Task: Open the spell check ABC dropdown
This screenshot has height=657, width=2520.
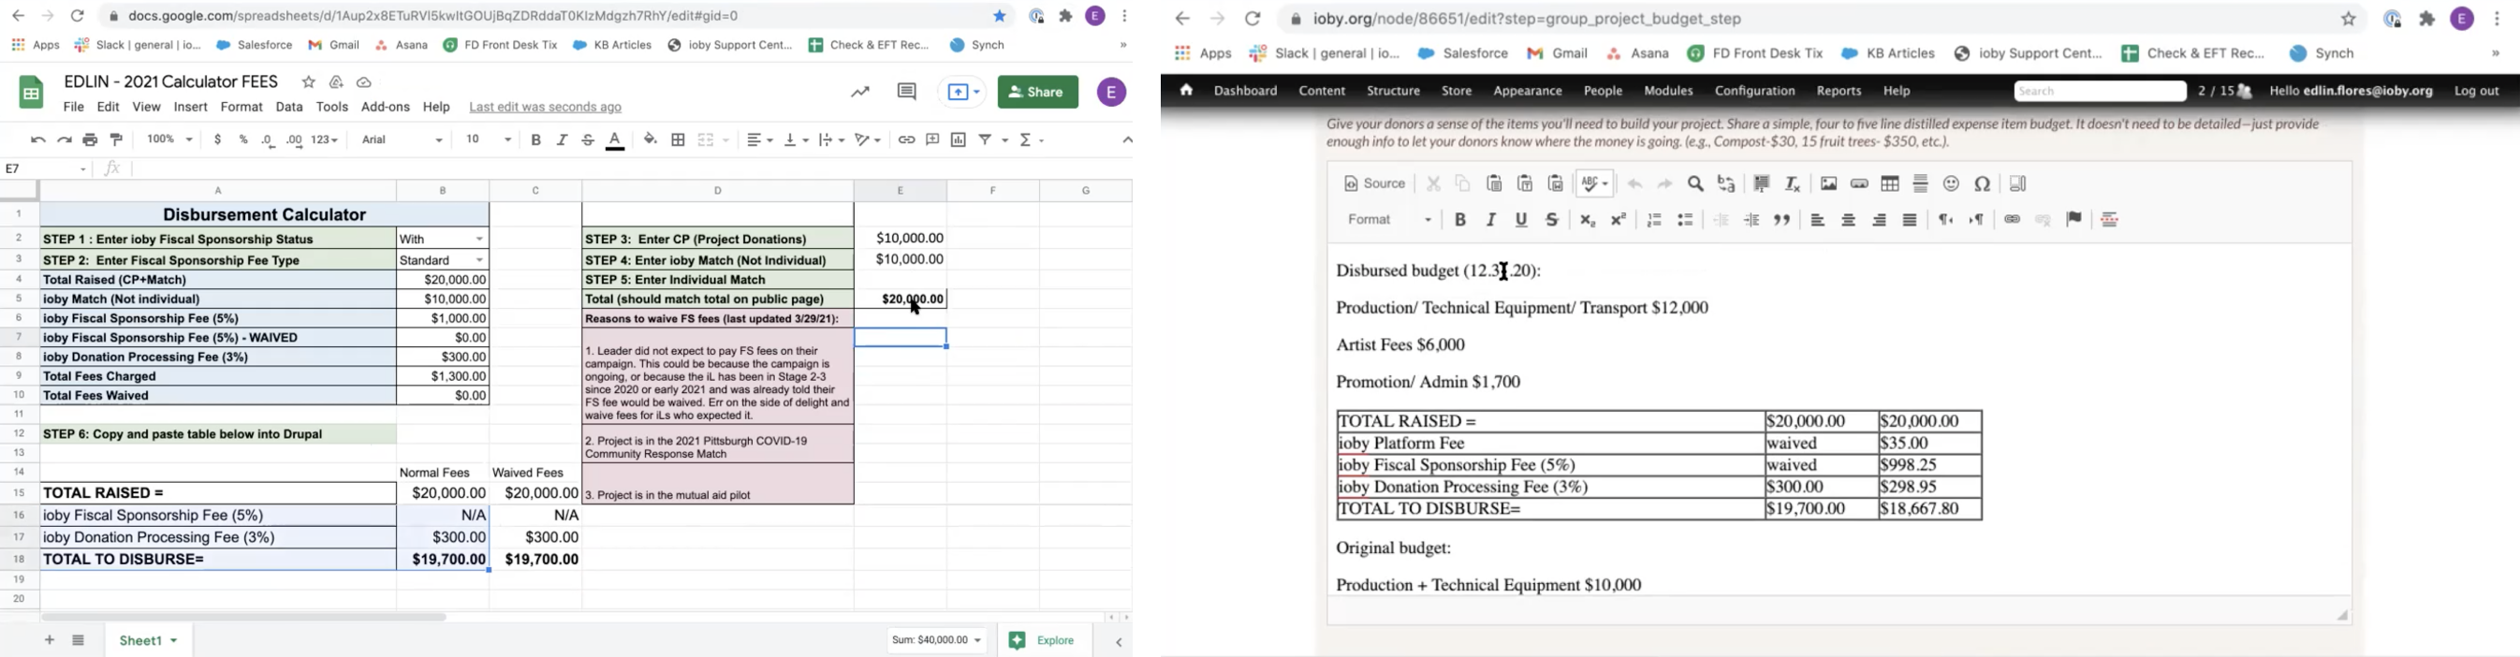Action: click(1594, 183)
